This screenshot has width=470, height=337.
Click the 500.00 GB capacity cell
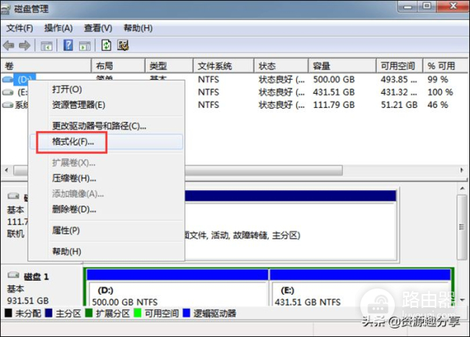334,80
